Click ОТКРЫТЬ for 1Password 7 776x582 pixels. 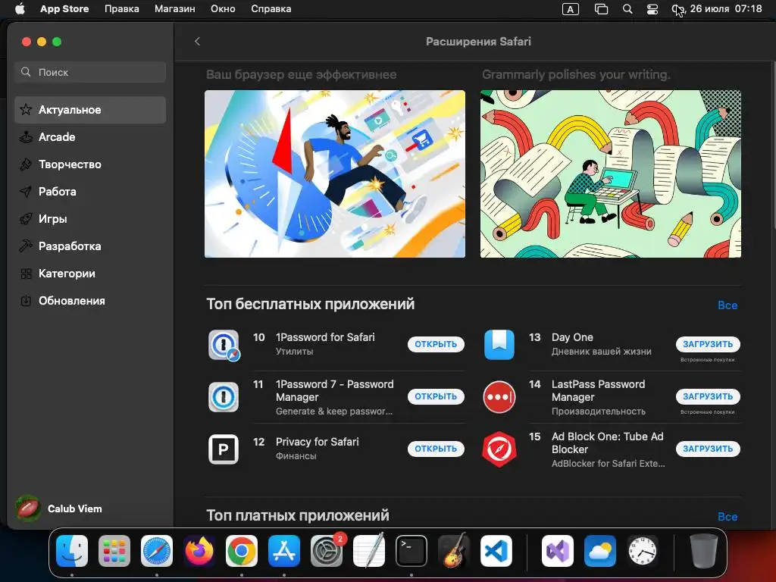click(x=436, y=396)
